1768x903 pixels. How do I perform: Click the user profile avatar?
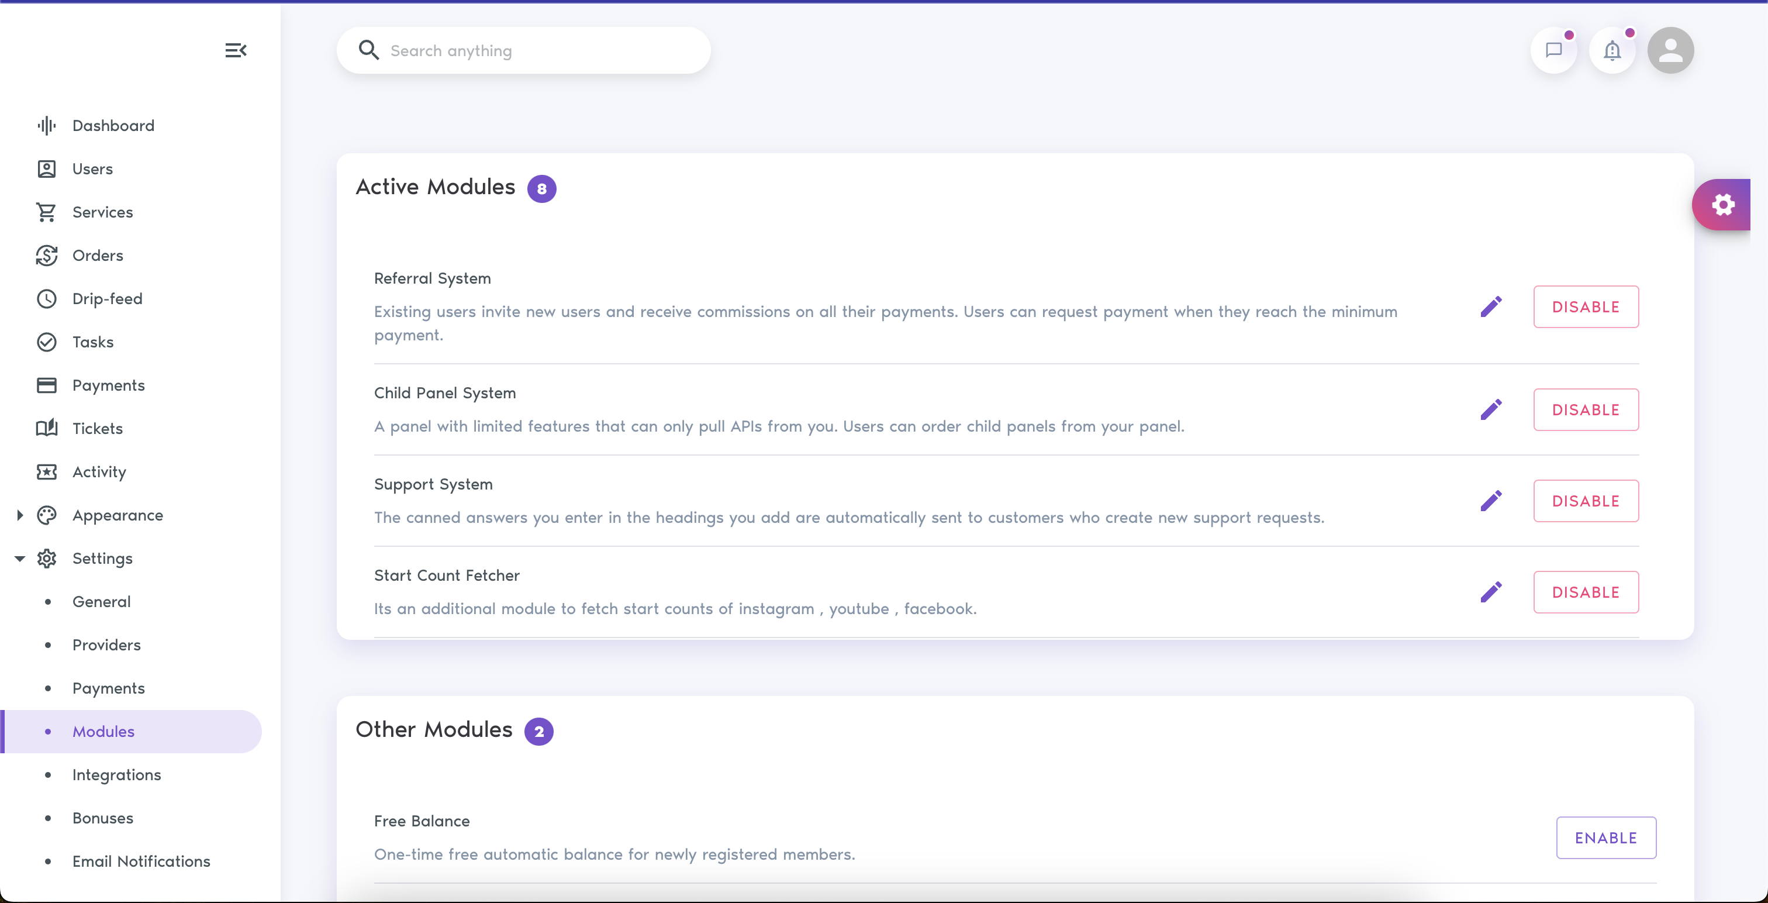pos(1670,50)
